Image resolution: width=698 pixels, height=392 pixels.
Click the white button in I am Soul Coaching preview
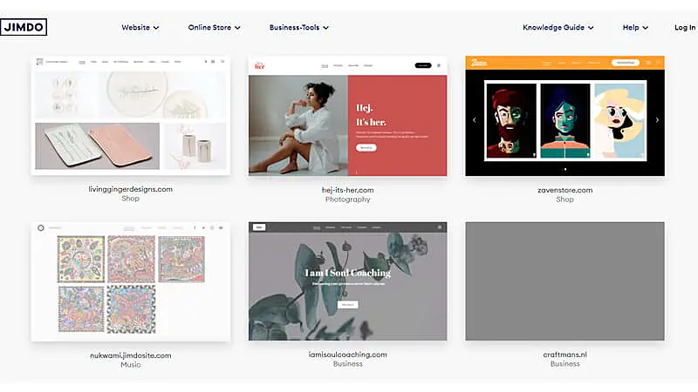point(347,305)
